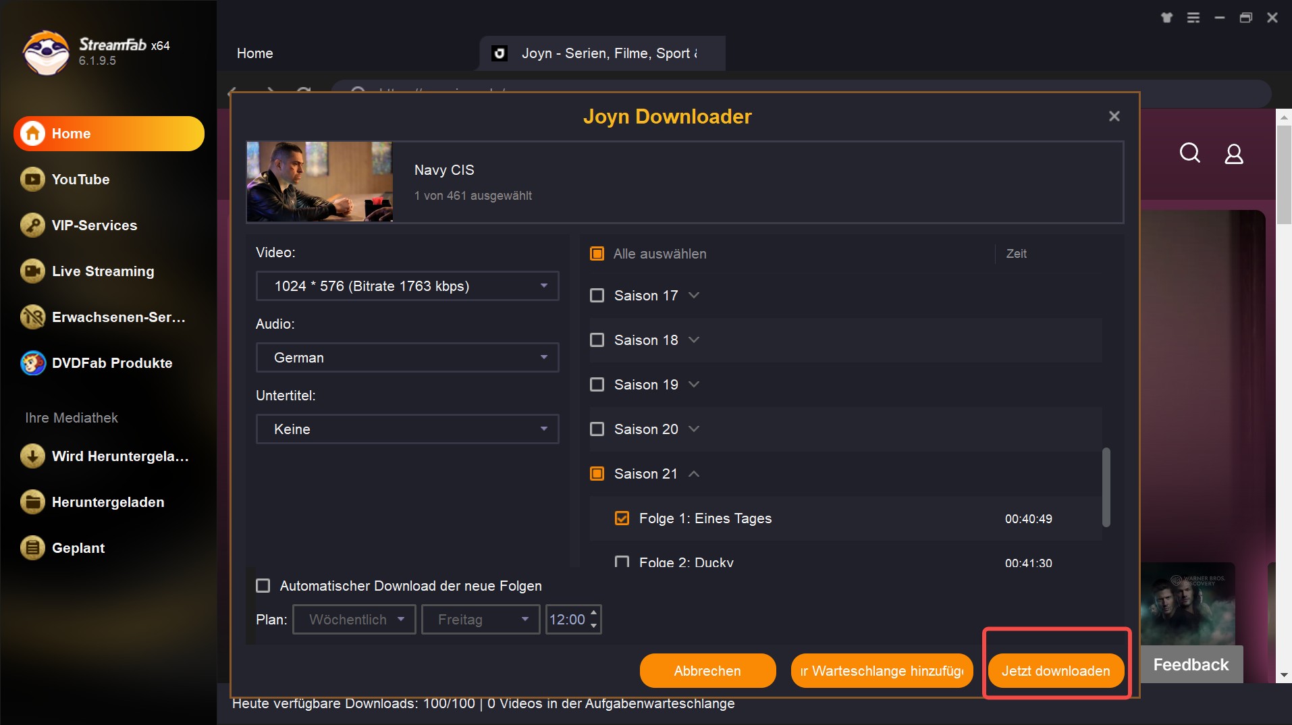Click the Home house icon
Viewport: 1292px width, 725px height.
[x=32, y=134]
